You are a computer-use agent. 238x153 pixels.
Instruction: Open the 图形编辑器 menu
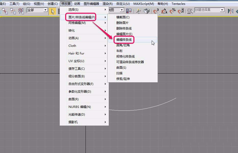[x=91, y=4]
